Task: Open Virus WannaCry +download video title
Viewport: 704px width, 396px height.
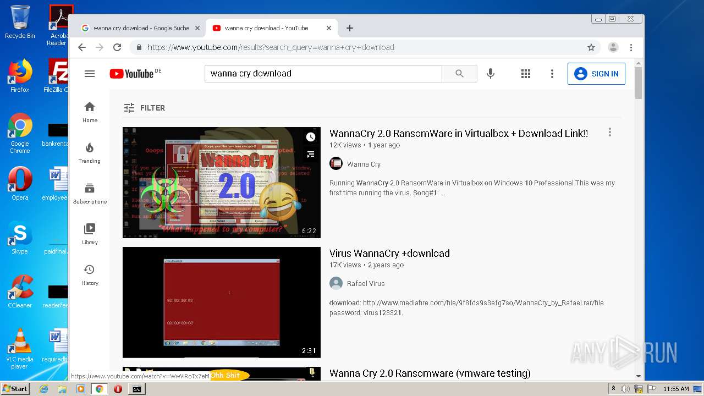Action: 389,253
